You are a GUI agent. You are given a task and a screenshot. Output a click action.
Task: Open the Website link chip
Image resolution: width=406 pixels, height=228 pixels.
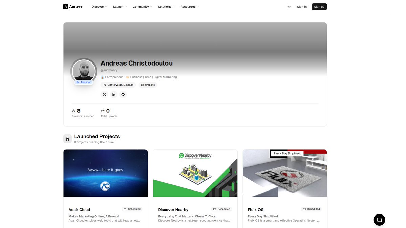tap(148, 85)
